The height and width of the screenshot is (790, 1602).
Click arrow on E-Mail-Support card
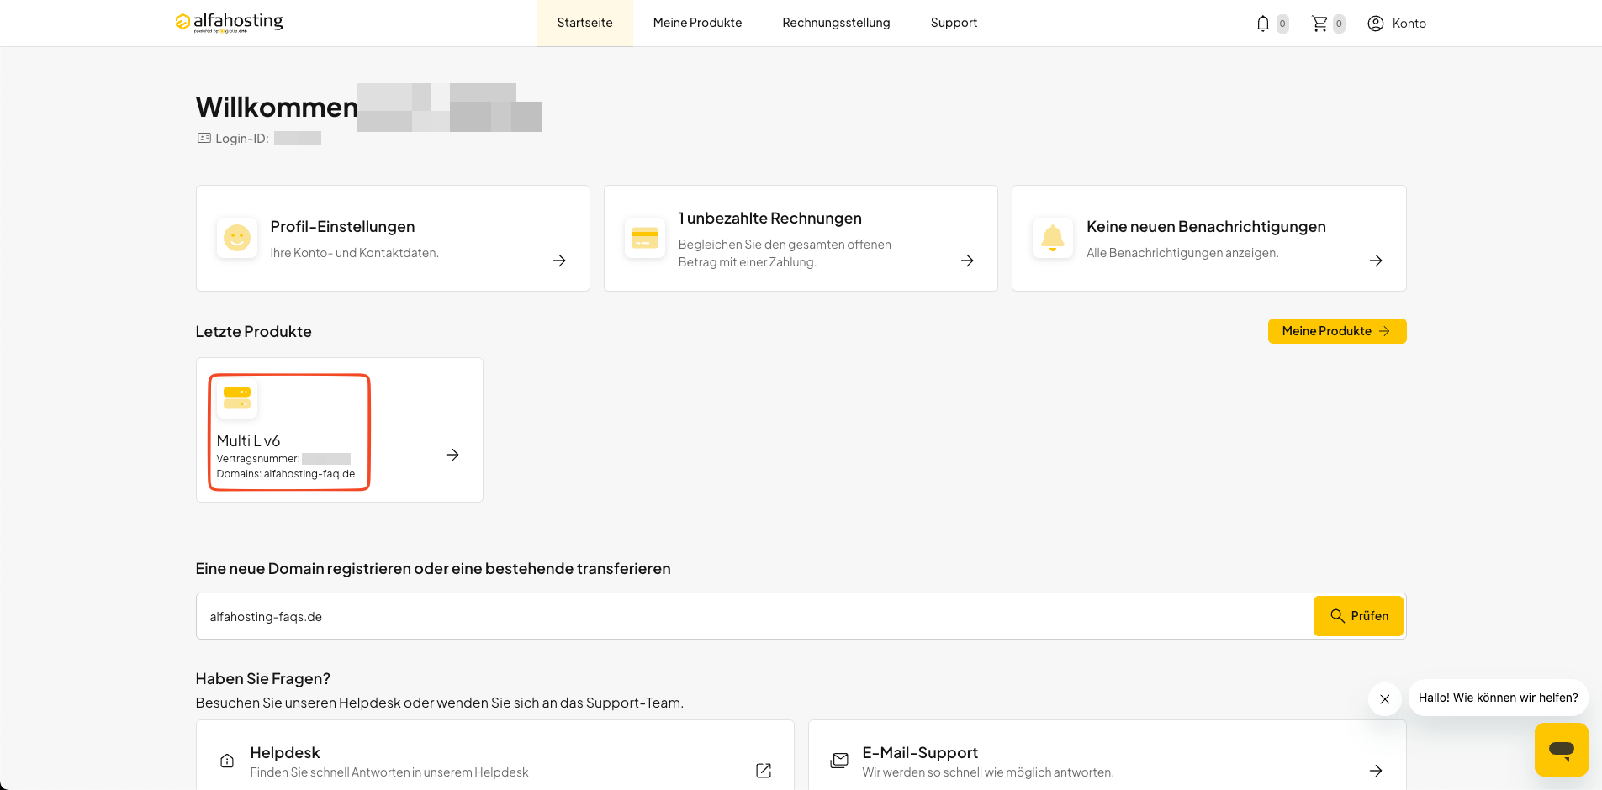(1376, 771)
